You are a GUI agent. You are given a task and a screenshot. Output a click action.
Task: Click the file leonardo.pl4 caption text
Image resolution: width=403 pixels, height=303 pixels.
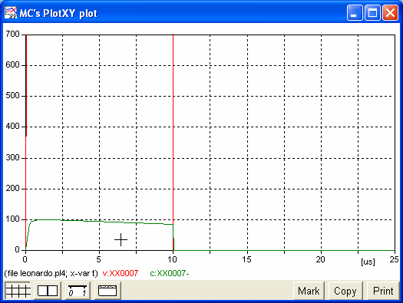[x=51, y=273]
